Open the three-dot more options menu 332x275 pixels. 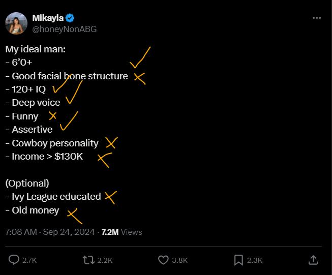click(x=317, y=18)
